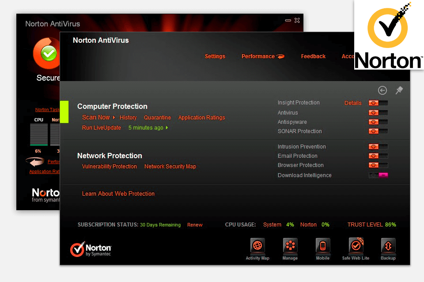Click the Network Protection heading
424x282 pixels.
click(110, 156)
